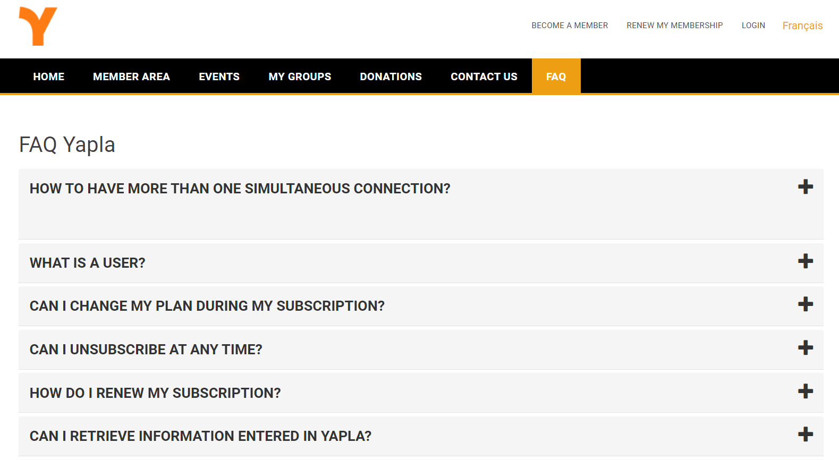Open My Groups in navigation bar

pyautogui.click(x=300, y=76)
